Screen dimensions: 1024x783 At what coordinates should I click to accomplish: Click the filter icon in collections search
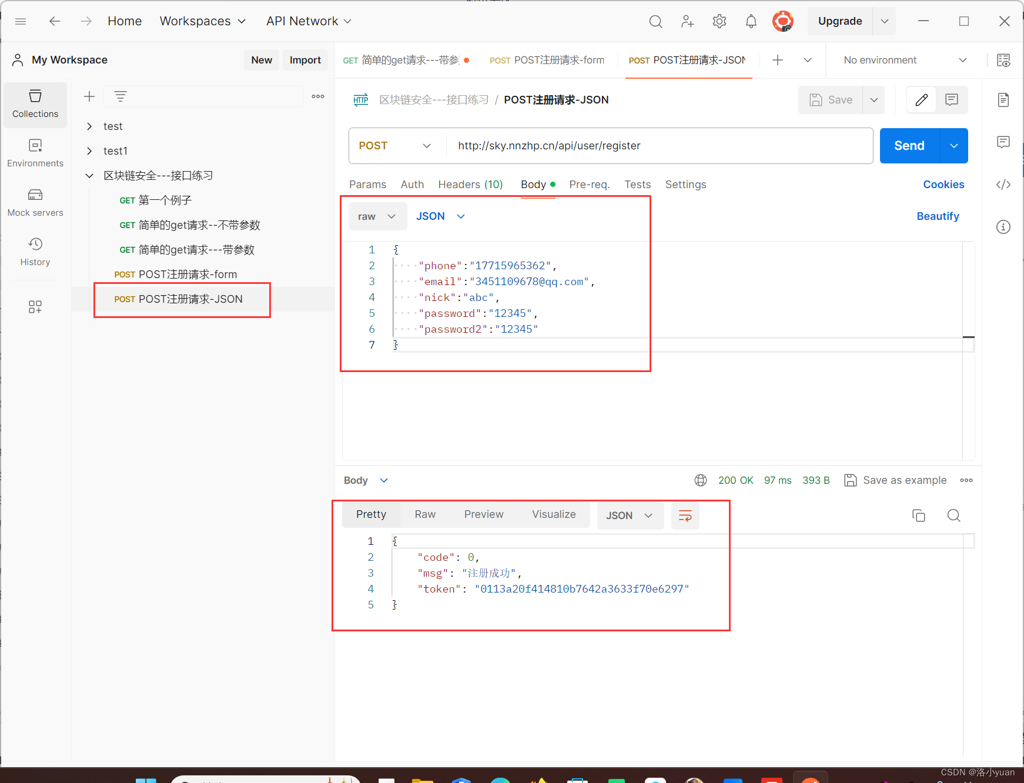click(121, 96)
